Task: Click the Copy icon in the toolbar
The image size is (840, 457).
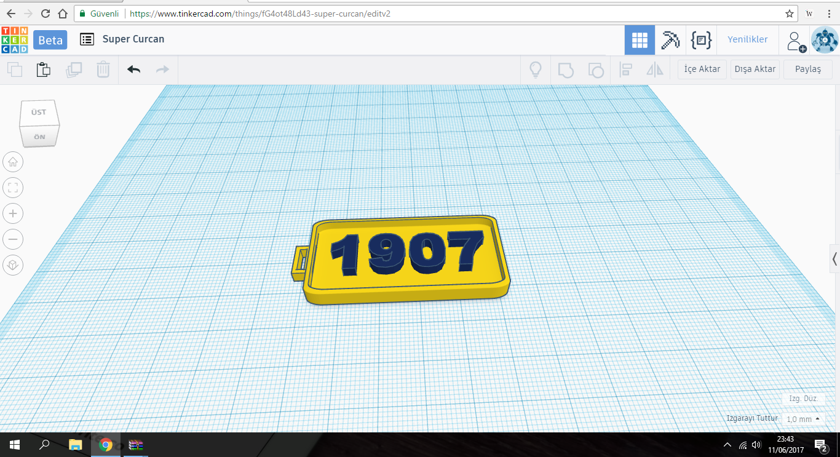Action: click(x=15, y=70)
